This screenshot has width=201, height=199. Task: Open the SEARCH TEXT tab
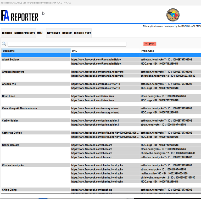point(82,33)
